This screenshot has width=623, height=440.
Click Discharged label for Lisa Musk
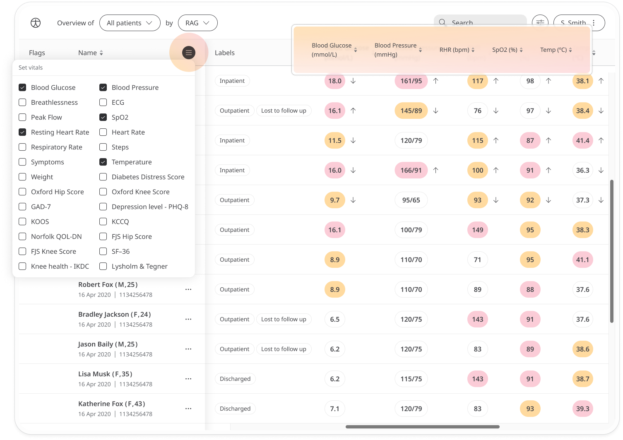click(x=235, y=379)
